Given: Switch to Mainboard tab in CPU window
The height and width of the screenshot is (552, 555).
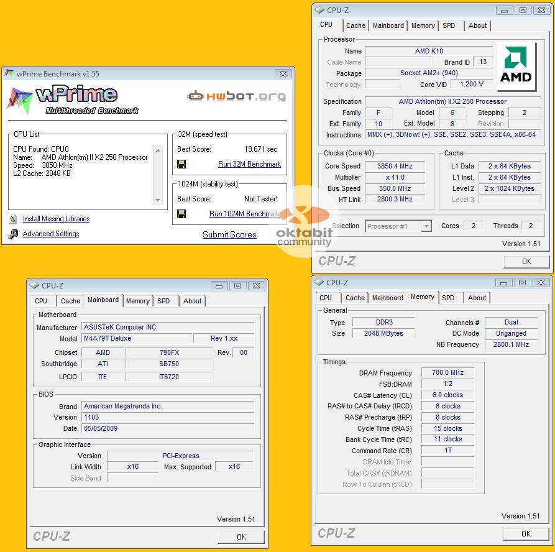Looking at the screenshot, I should [x=388, y=25].
